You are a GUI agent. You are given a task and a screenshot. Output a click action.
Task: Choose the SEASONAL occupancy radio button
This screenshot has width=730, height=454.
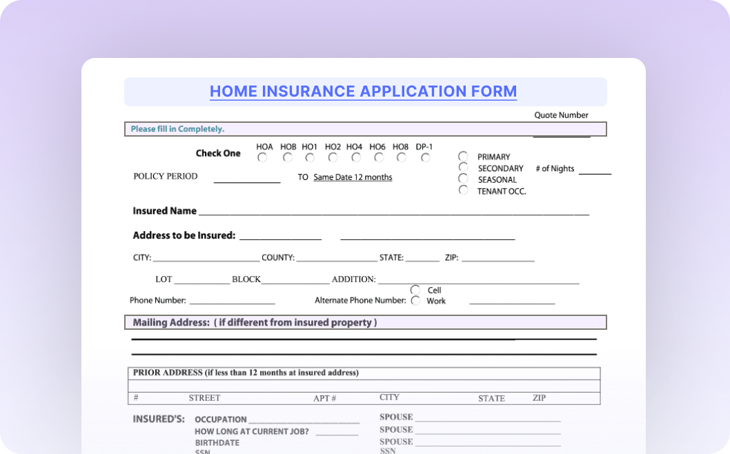coord(463,179)
